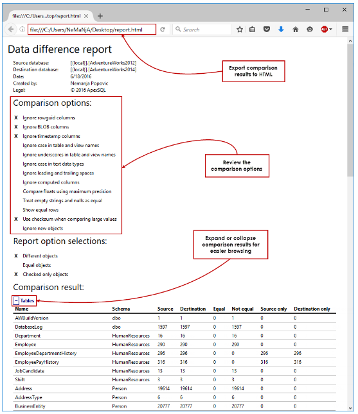Click 'Nemanja Popovic' creator name
358x414 pixels.
[x=89, y=83]
